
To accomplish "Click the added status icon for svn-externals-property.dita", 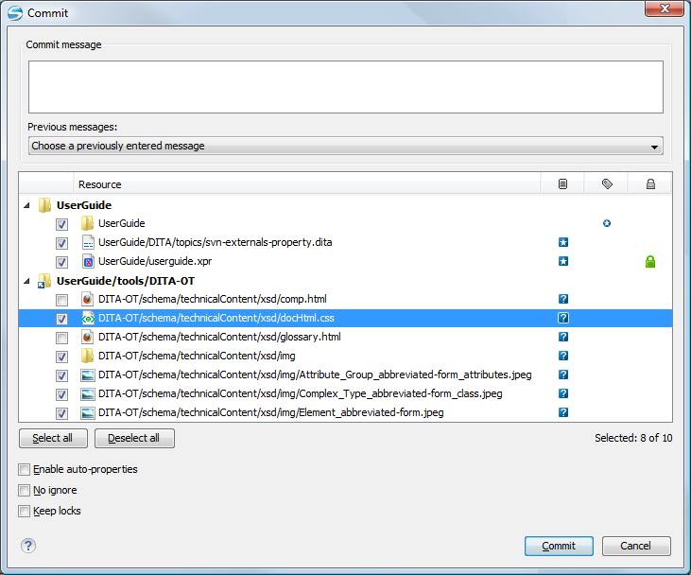I will click(563, 243).
